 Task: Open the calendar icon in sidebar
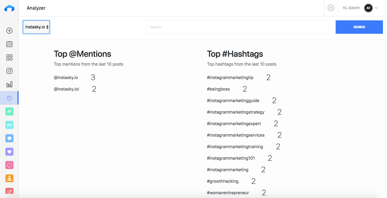tap(9, 44)
